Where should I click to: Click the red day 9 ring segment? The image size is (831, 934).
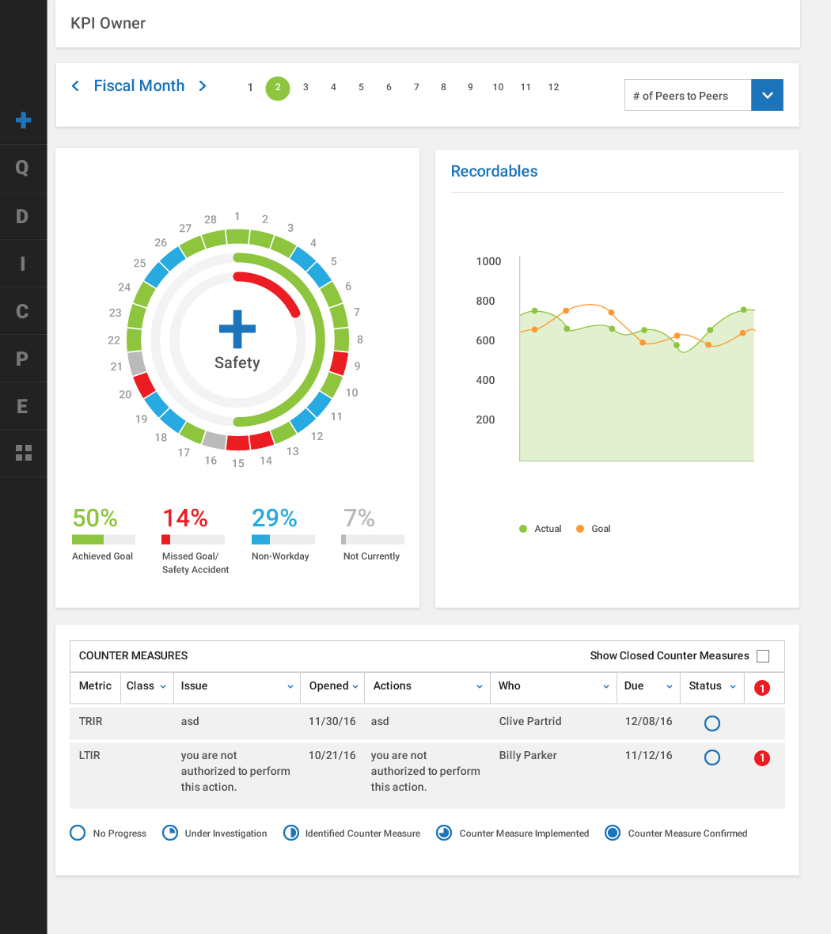pos(339,363)
